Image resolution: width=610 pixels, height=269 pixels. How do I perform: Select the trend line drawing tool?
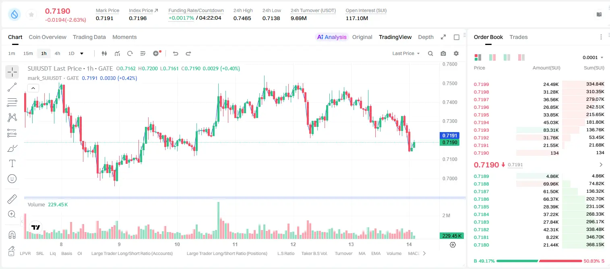click(12, 87)
